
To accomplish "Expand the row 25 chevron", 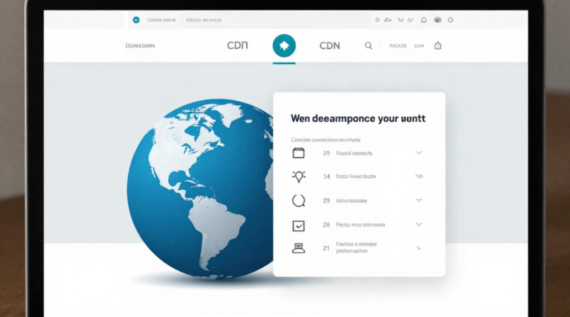I will tap(419, 201).
